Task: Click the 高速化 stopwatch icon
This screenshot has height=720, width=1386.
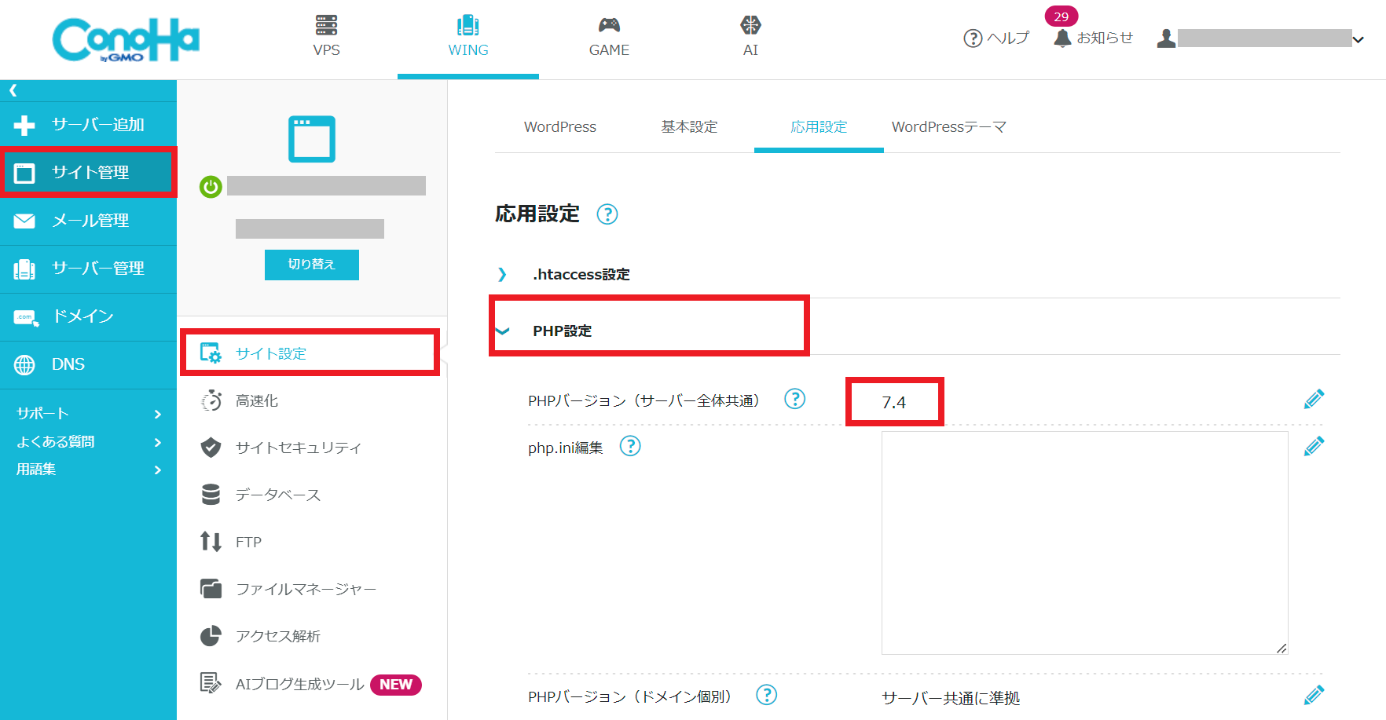Action: (x=211, y=401)
